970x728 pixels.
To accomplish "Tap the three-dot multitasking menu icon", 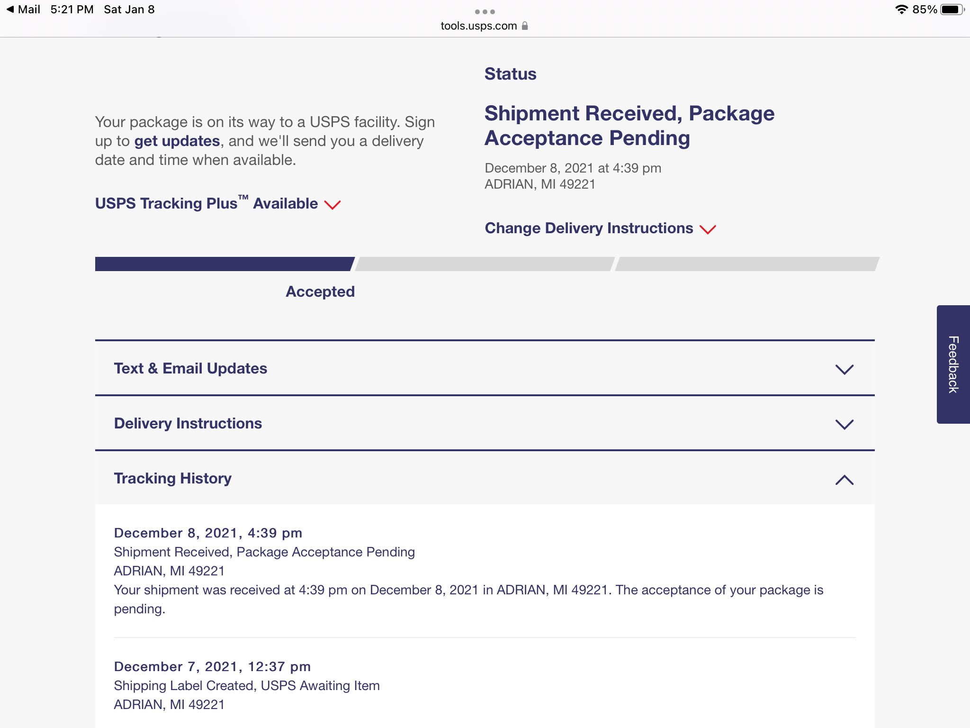I will pyautogui.click(x=485, y=12).
